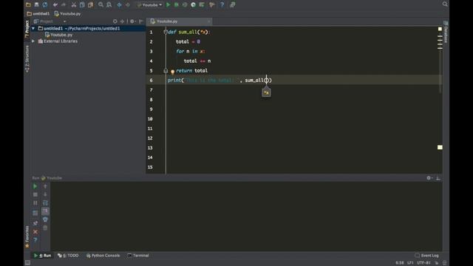Click the last main toolbar icon
473x266 pixels.
pyautogui.click(x=233, y=4)
